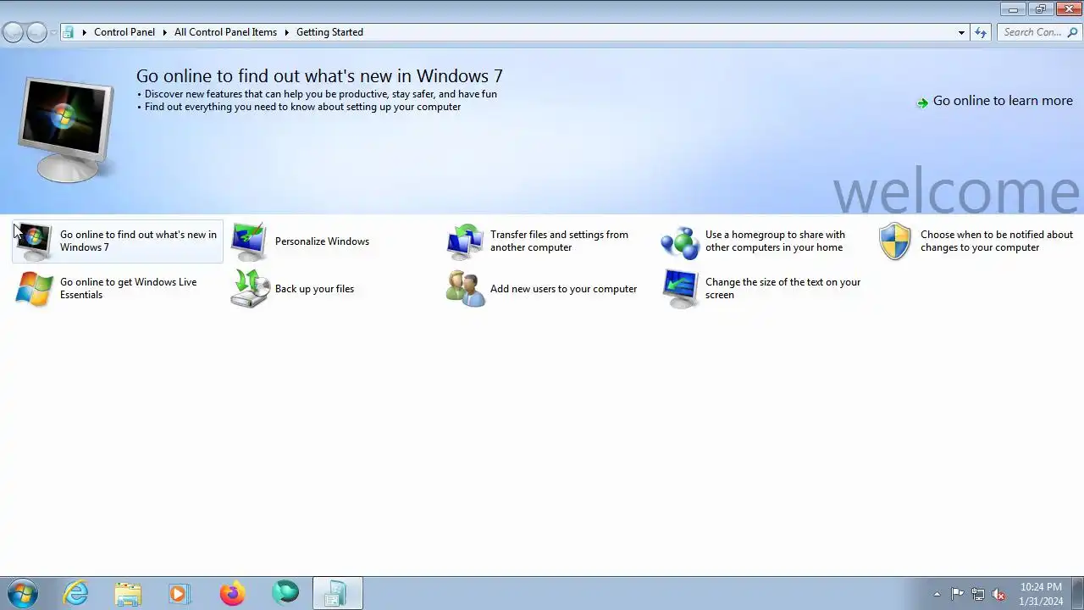
Task: Click the Transfer files and settings icon
Action: pos(464,241)
